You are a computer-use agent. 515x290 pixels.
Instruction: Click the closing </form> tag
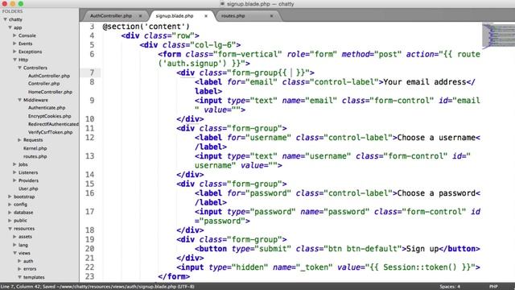[174, 276]
